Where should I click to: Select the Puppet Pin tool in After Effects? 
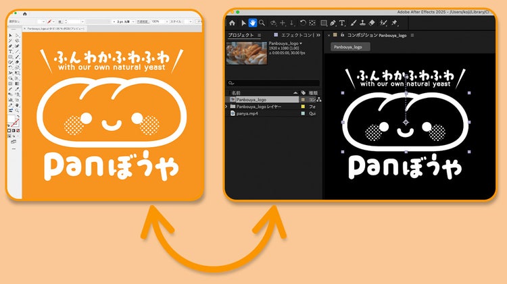point(394,23)
